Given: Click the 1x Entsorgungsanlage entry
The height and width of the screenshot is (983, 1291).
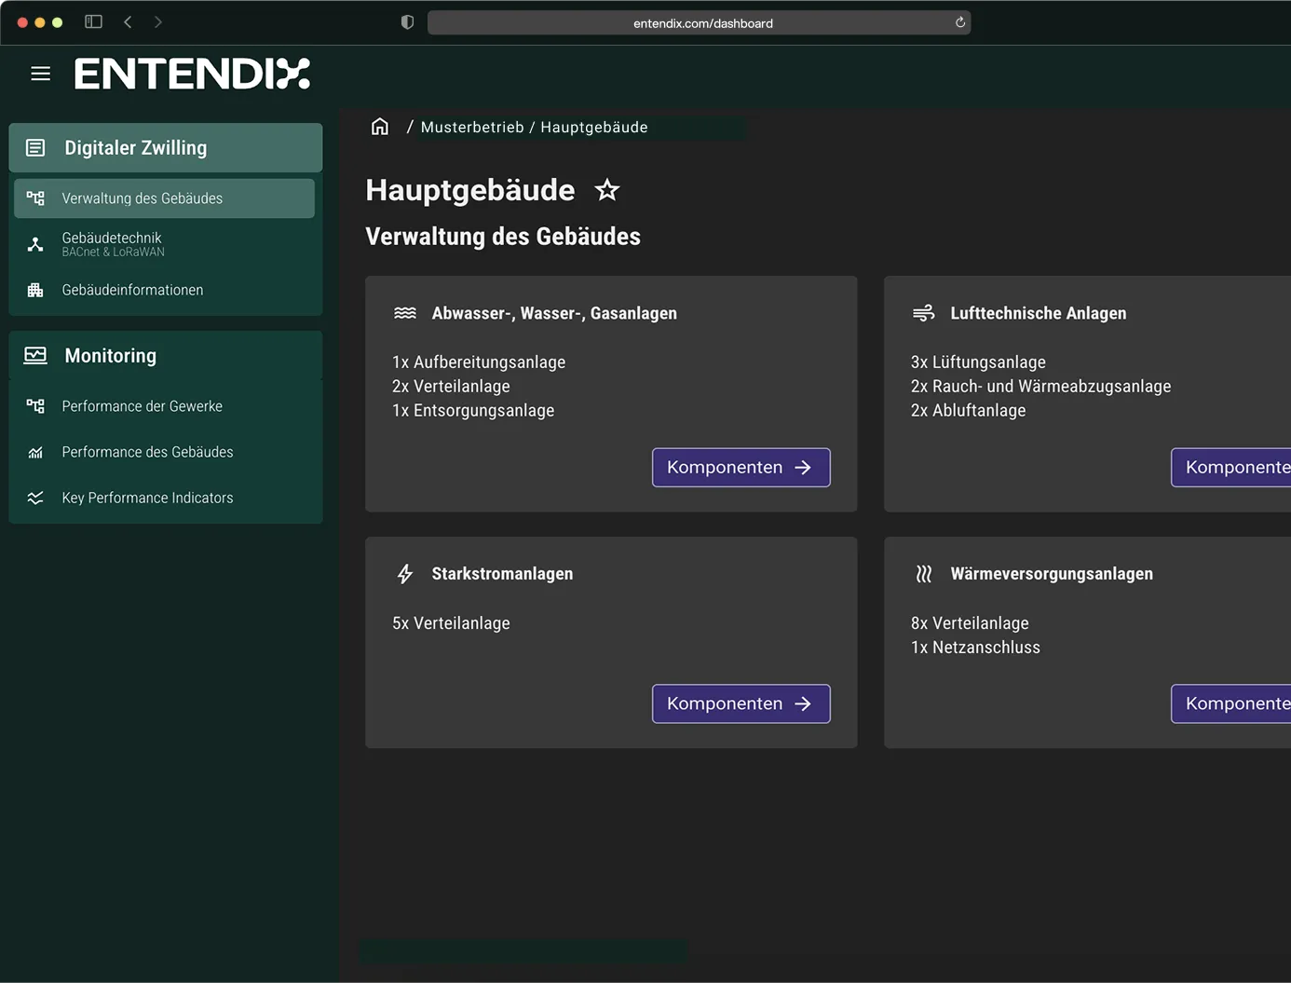Looking at the screenshot, I should pos(473,410).
